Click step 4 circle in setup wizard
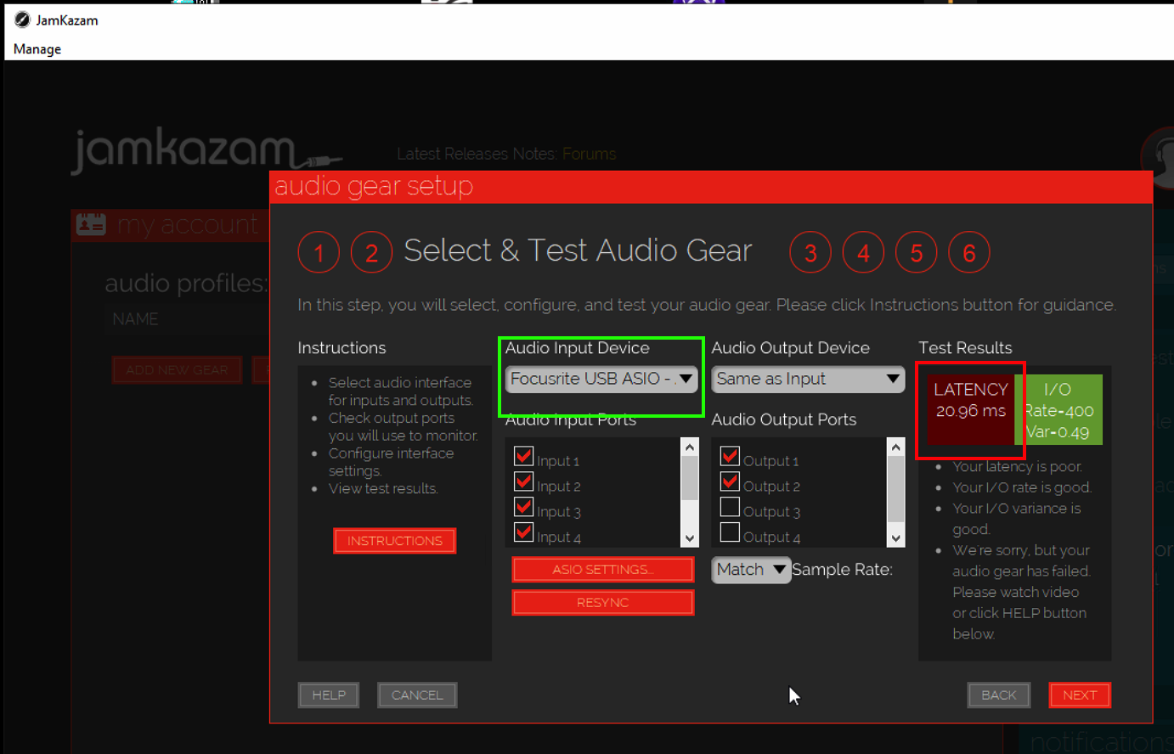This screenshot has width=1174, height=754. pos(863,252)
